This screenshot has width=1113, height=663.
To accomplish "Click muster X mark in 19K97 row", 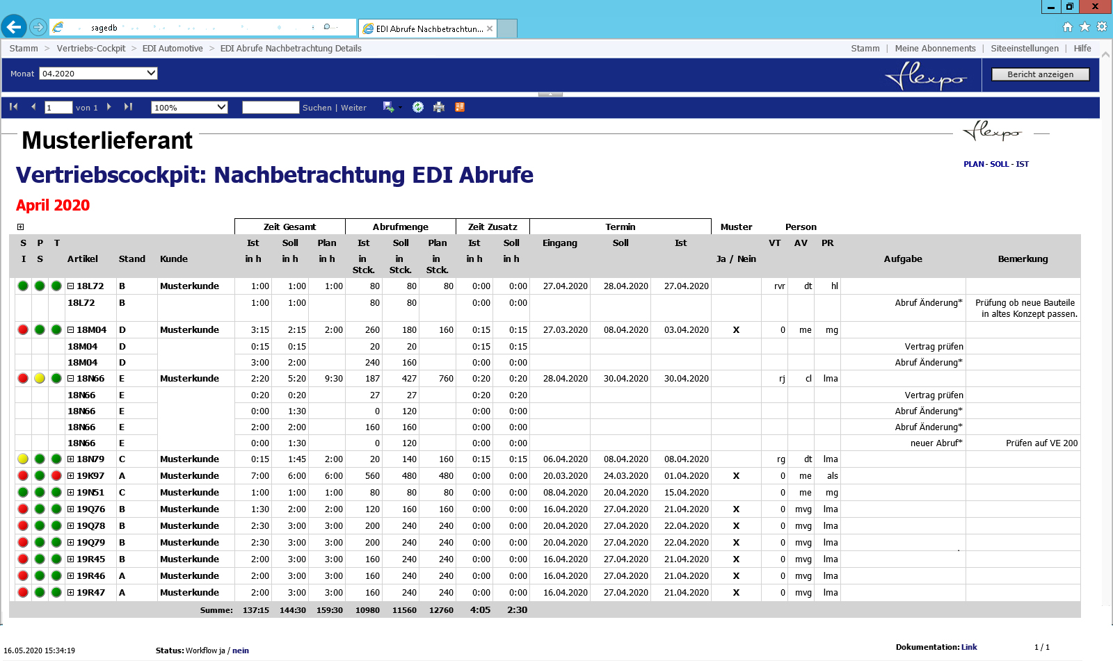I will tap(736, 475).
